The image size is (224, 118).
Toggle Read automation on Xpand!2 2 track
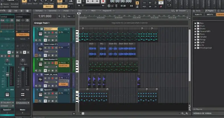click(x=45, y=101)
